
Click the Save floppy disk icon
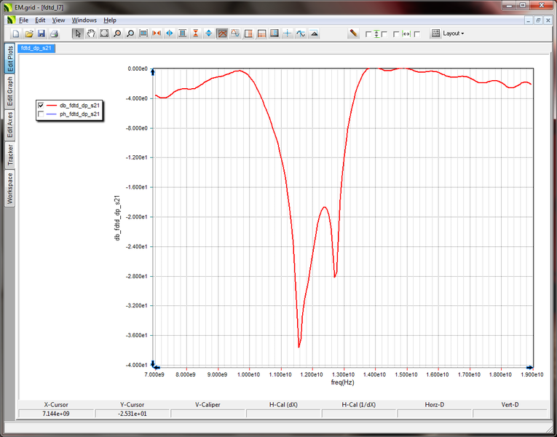(x=42, y=34)
